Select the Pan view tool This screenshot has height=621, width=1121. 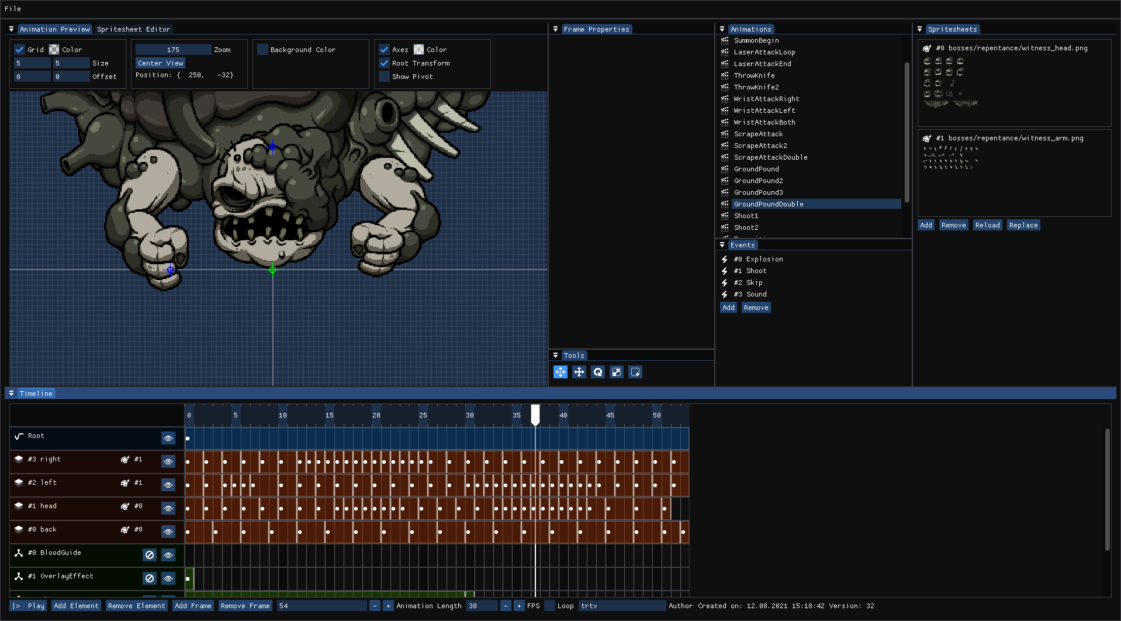coord(560,372)
